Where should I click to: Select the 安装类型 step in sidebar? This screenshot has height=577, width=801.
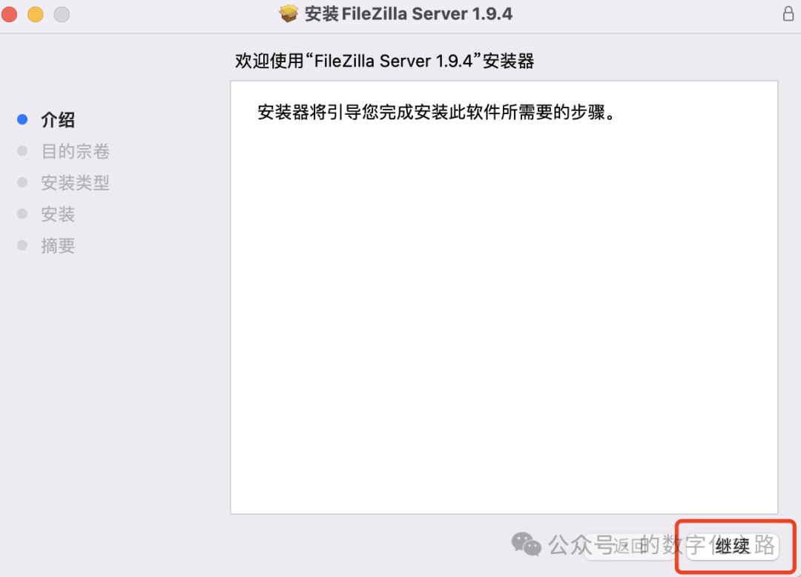(x=75, y=183)
